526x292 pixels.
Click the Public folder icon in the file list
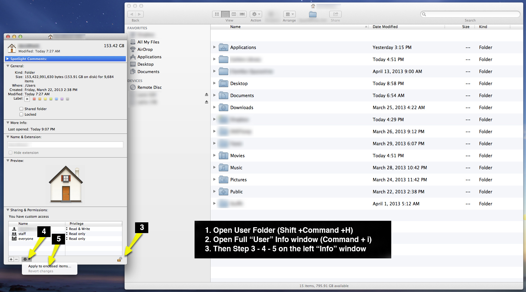(x=224, y=192)
